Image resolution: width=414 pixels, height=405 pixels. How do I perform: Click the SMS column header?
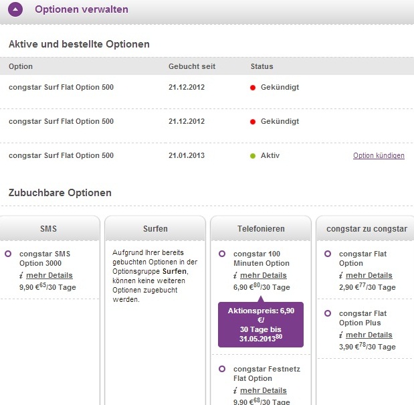pyautogui.click(x=49, y=229)
